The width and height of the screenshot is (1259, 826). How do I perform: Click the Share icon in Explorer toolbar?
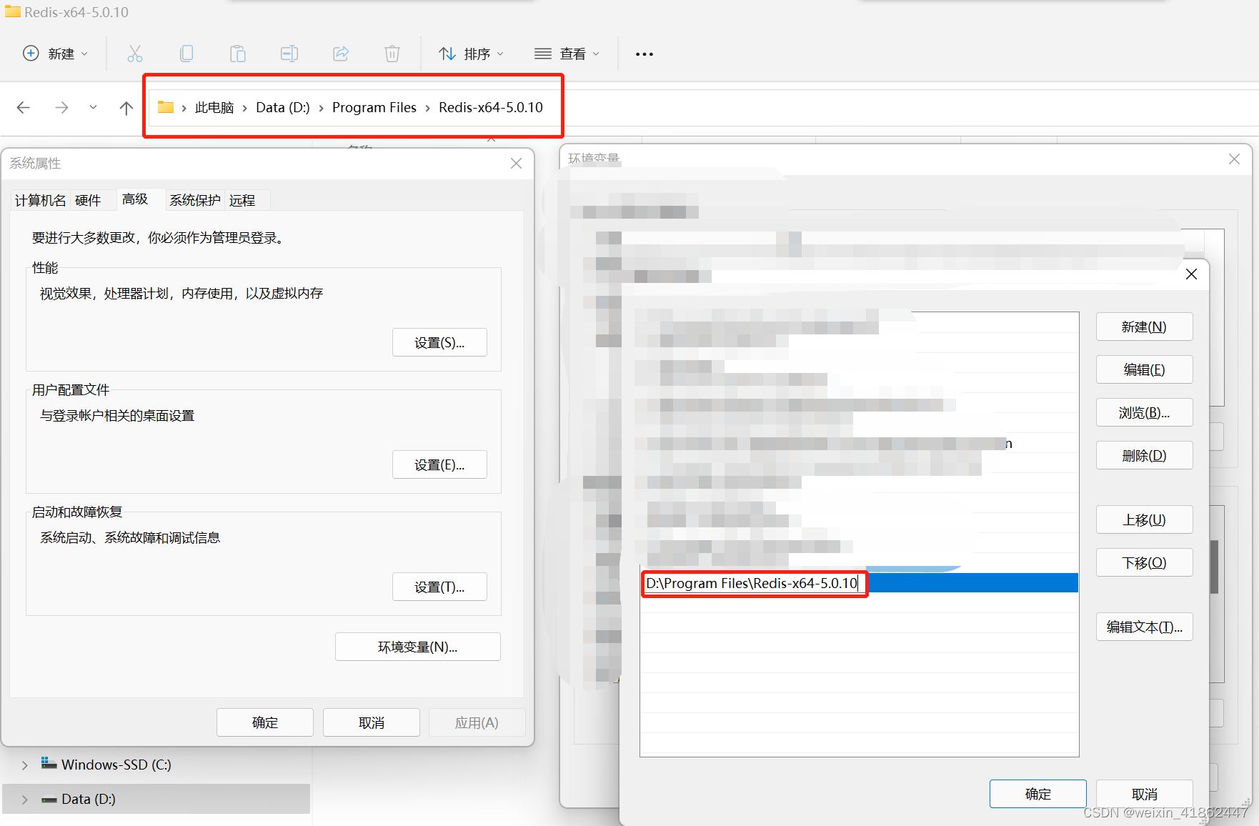click(341, 53)
